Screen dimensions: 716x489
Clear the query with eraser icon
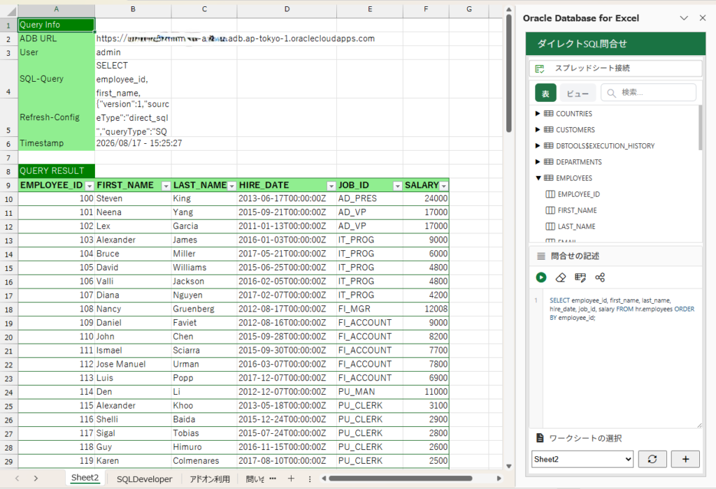click(561, 277)
